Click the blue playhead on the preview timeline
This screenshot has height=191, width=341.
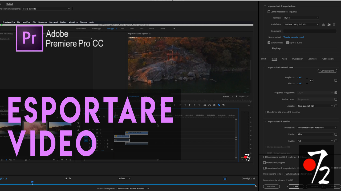click(33, 183)
